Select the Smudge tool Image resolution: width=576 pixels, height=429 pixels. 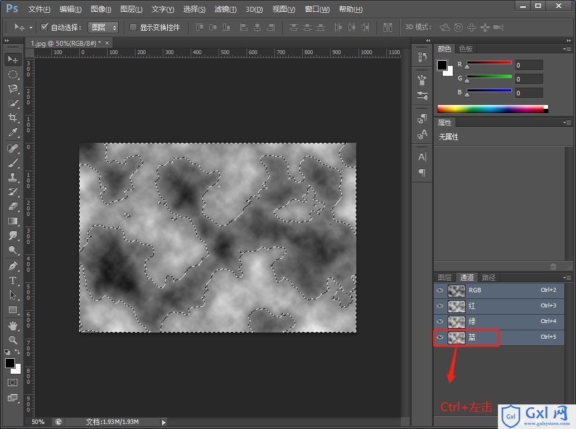point(13,235)
